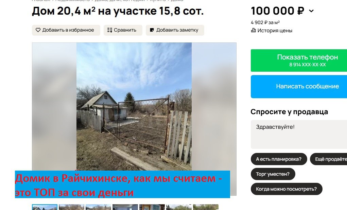
Task: Click Написать сообщение button
Action: pyautogui.click(x=299, y=87)
